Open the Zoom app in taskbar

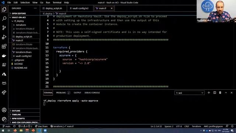(x=45, y=130)
